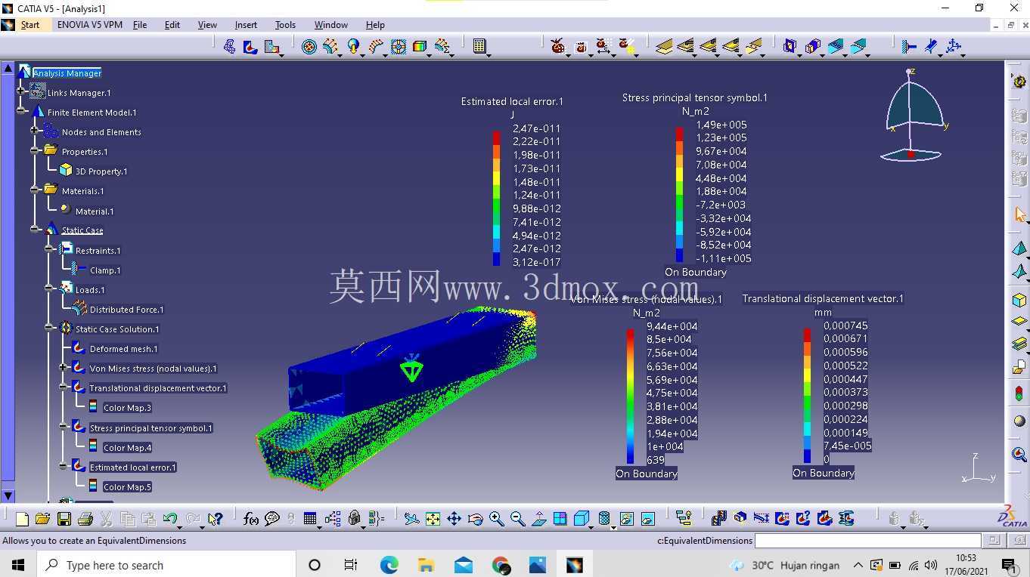The height and width of the screenshot is (577, 1030).
Task: Click the Deformation image icon
Action: [x=230, y=47]
